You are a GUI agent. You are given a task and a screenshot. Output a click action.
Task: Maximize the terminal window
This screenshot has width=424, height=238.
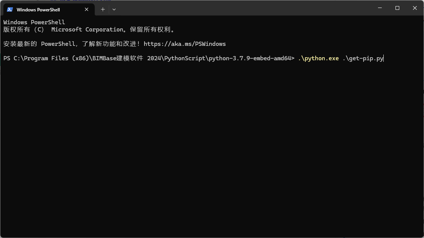[x=397, y=8]
